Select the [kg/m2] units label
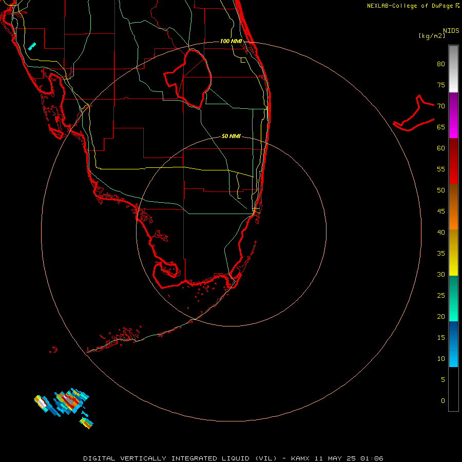Viewport: 462px width, 462px height. click(432, 36)
